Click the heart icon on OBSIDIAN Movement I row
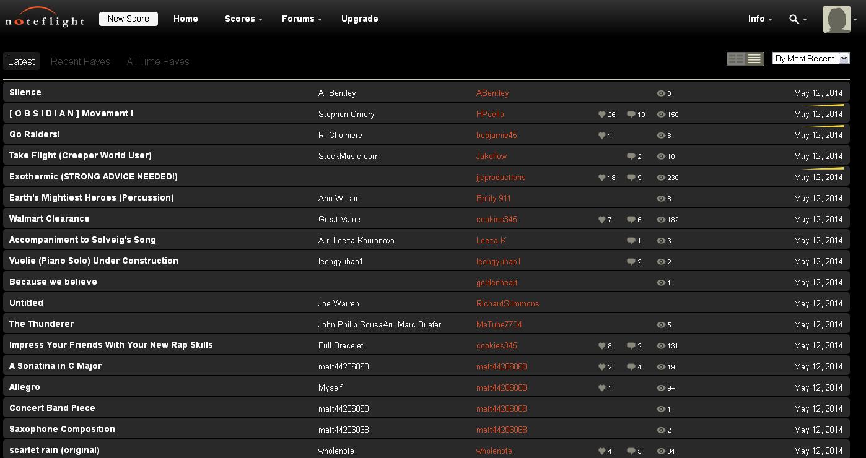 click(601, 114)
